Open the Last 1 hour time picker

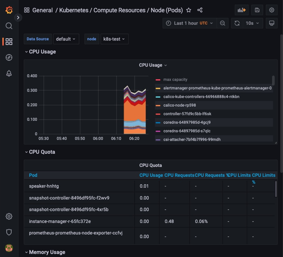click(x=189, y=23)
